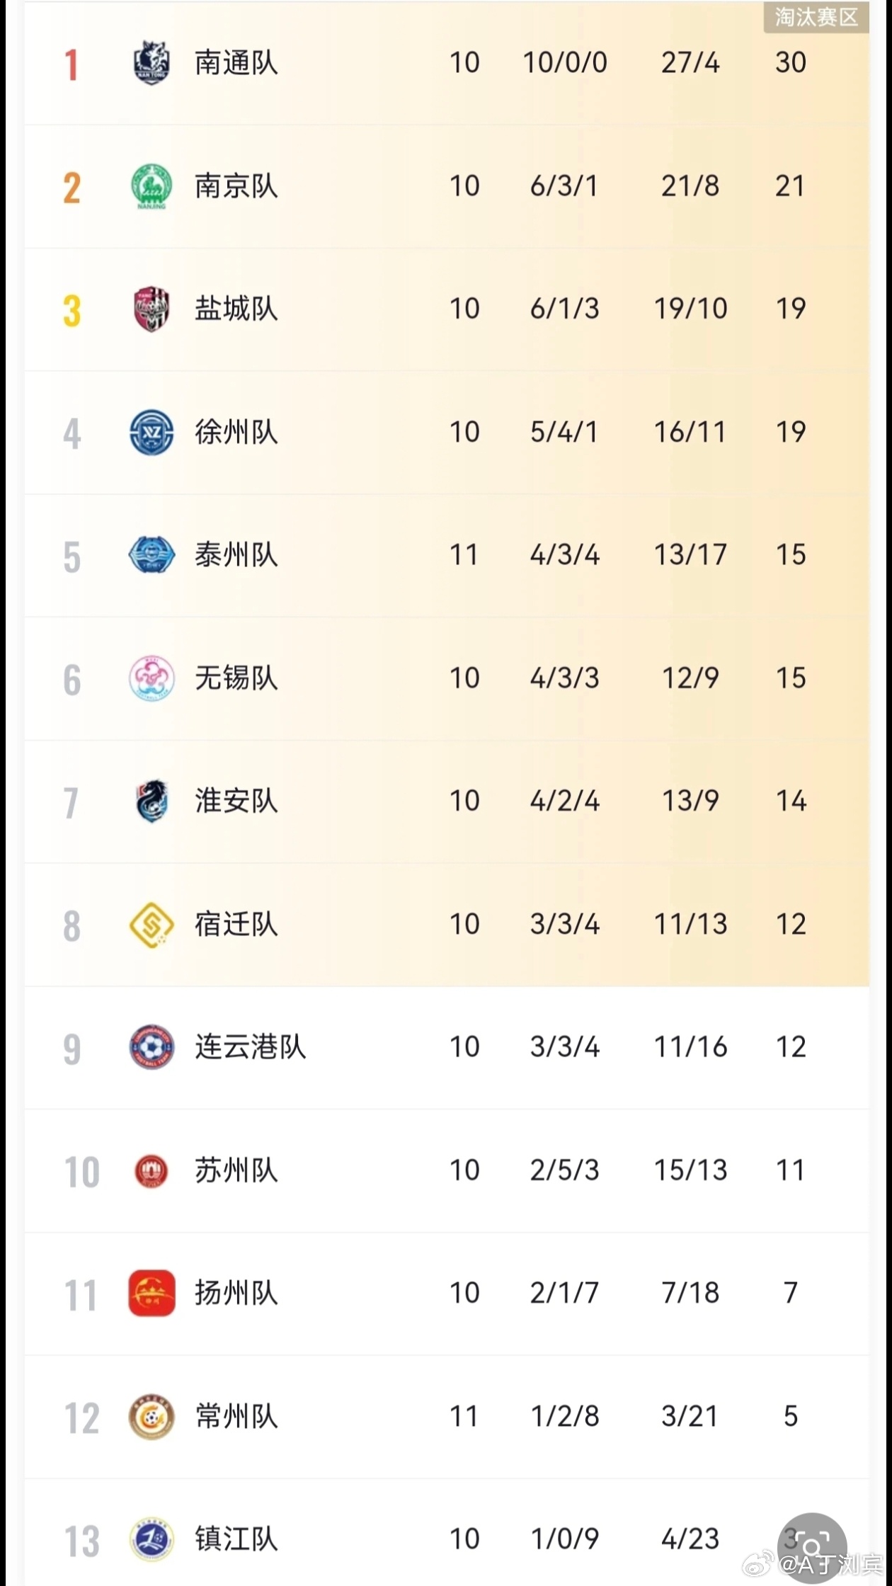Open the 苏州队 red round logo
This screenshot has width=892, height=1586.
coord(151,1170)
